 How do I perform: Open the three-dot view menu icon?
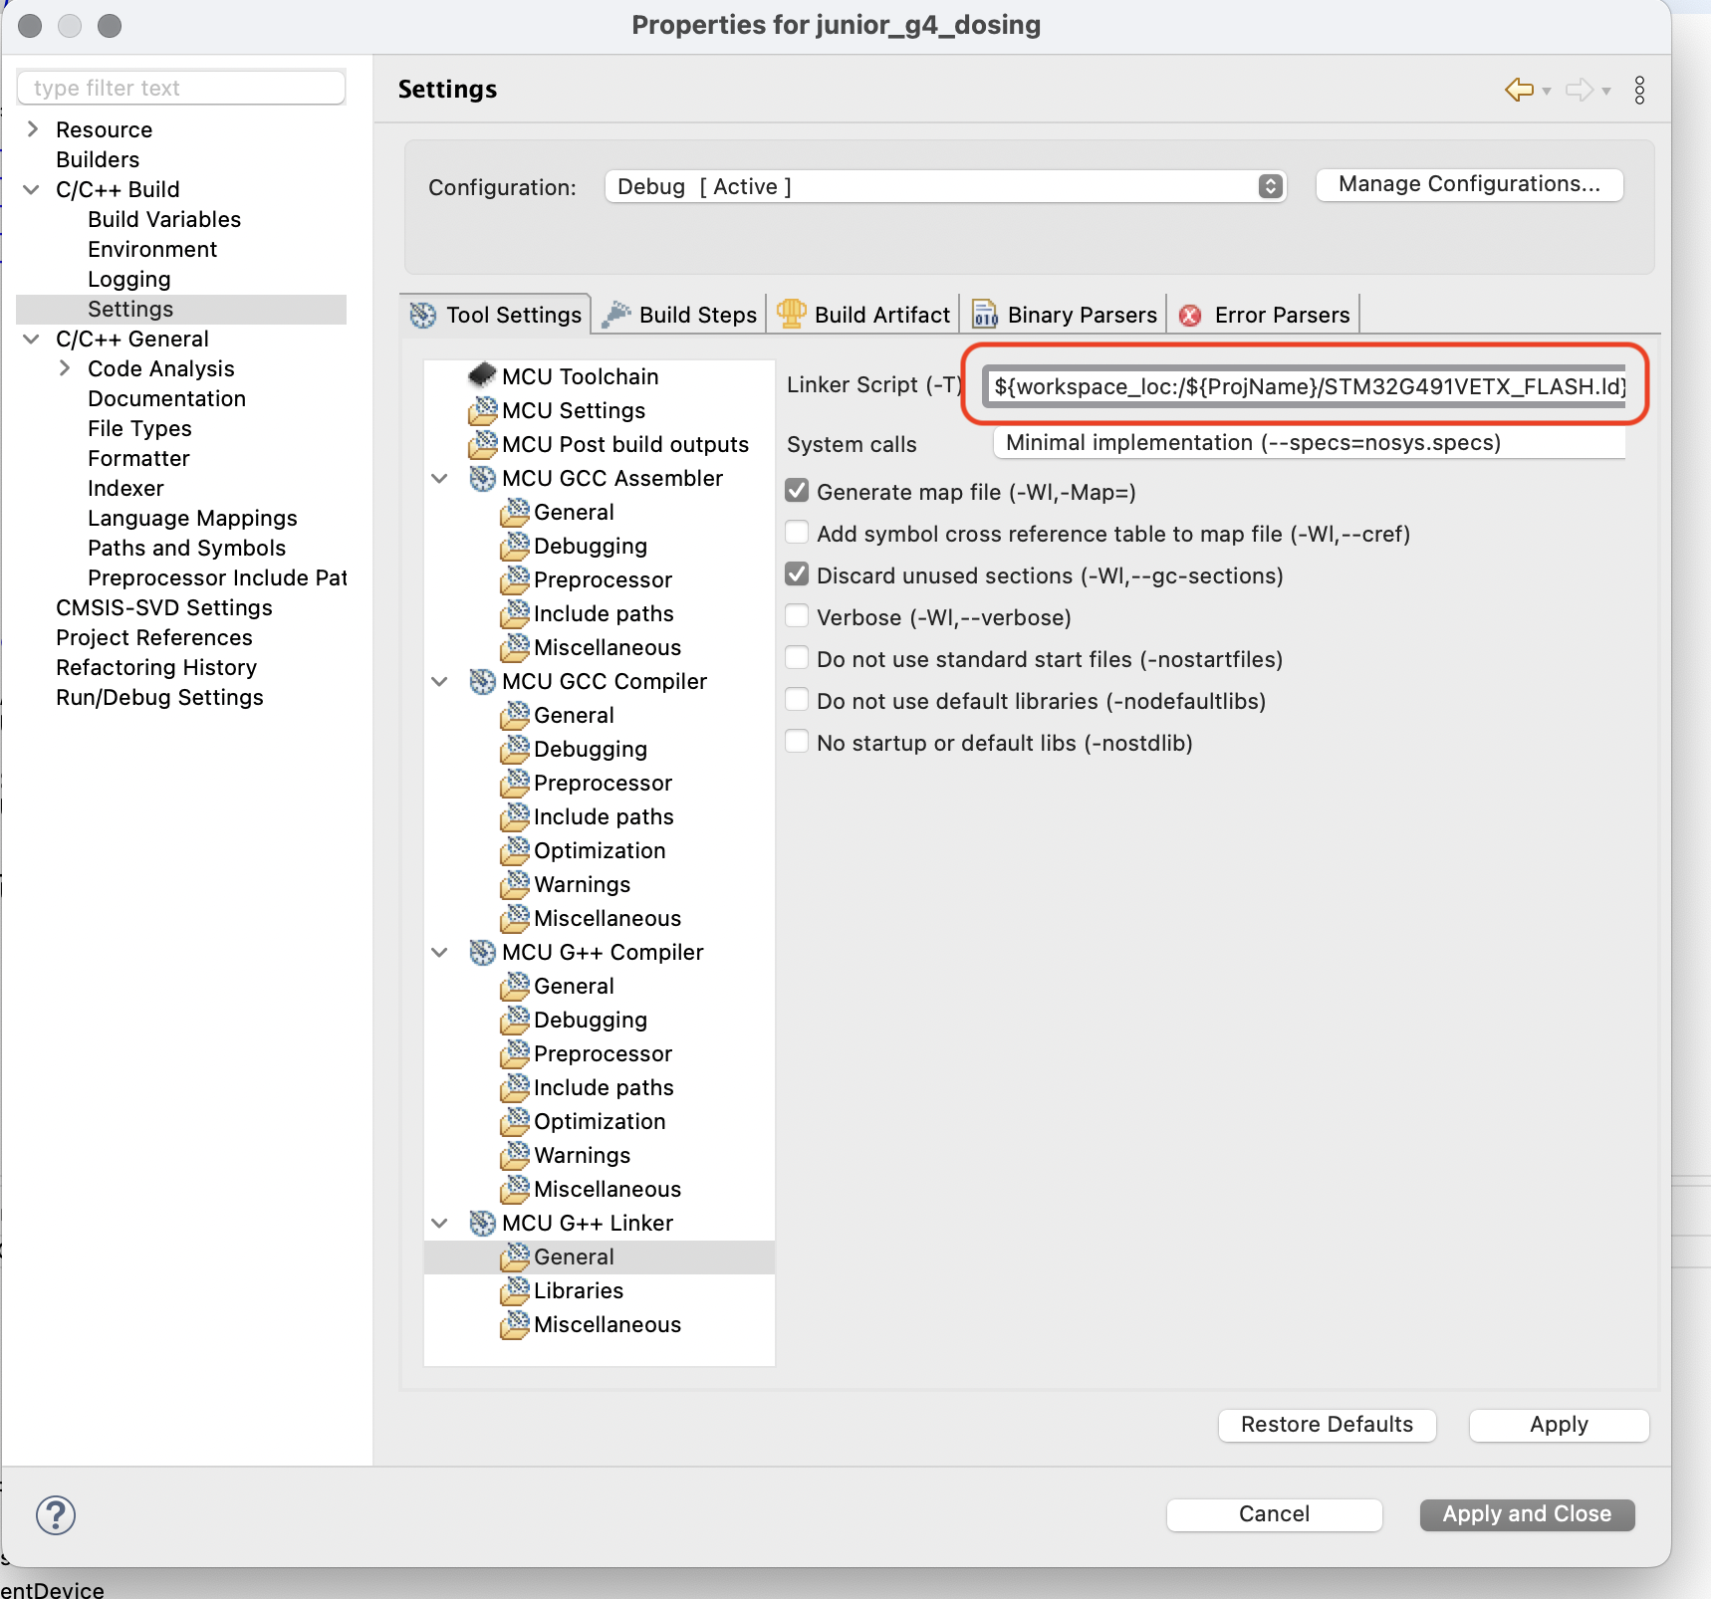click(x=1639, y=90)
